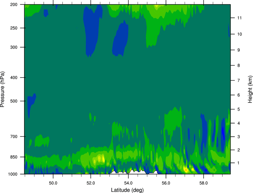Select the 850 pressure tick label
Image resolution: width=253 pixels, height=193 pixels.
pyautogui.click(x=14, y=157)
